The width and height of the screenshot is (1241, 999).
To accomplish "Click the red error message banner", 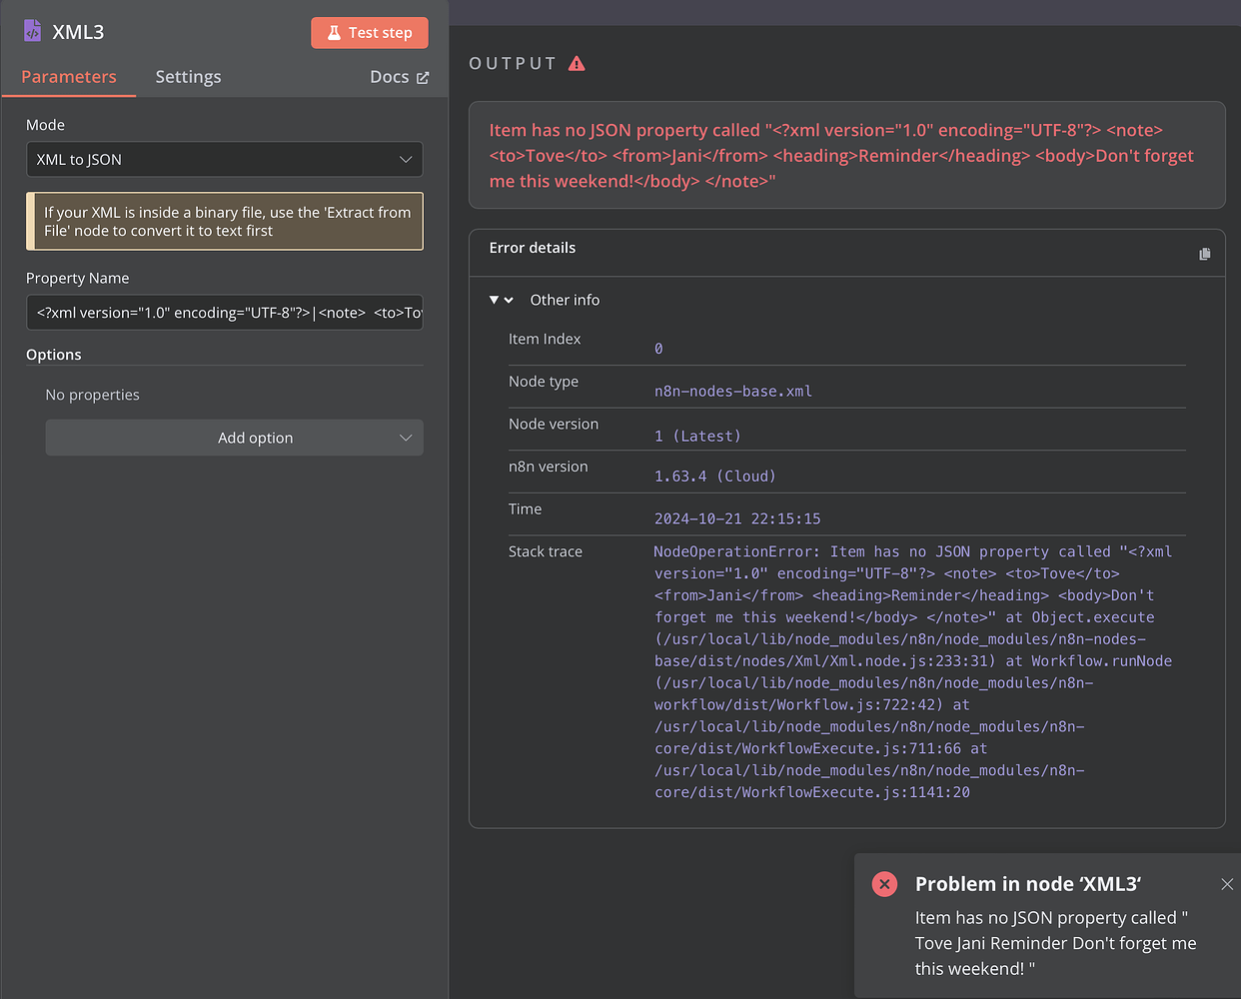I will pyautogui.click(x=846, y=155).
